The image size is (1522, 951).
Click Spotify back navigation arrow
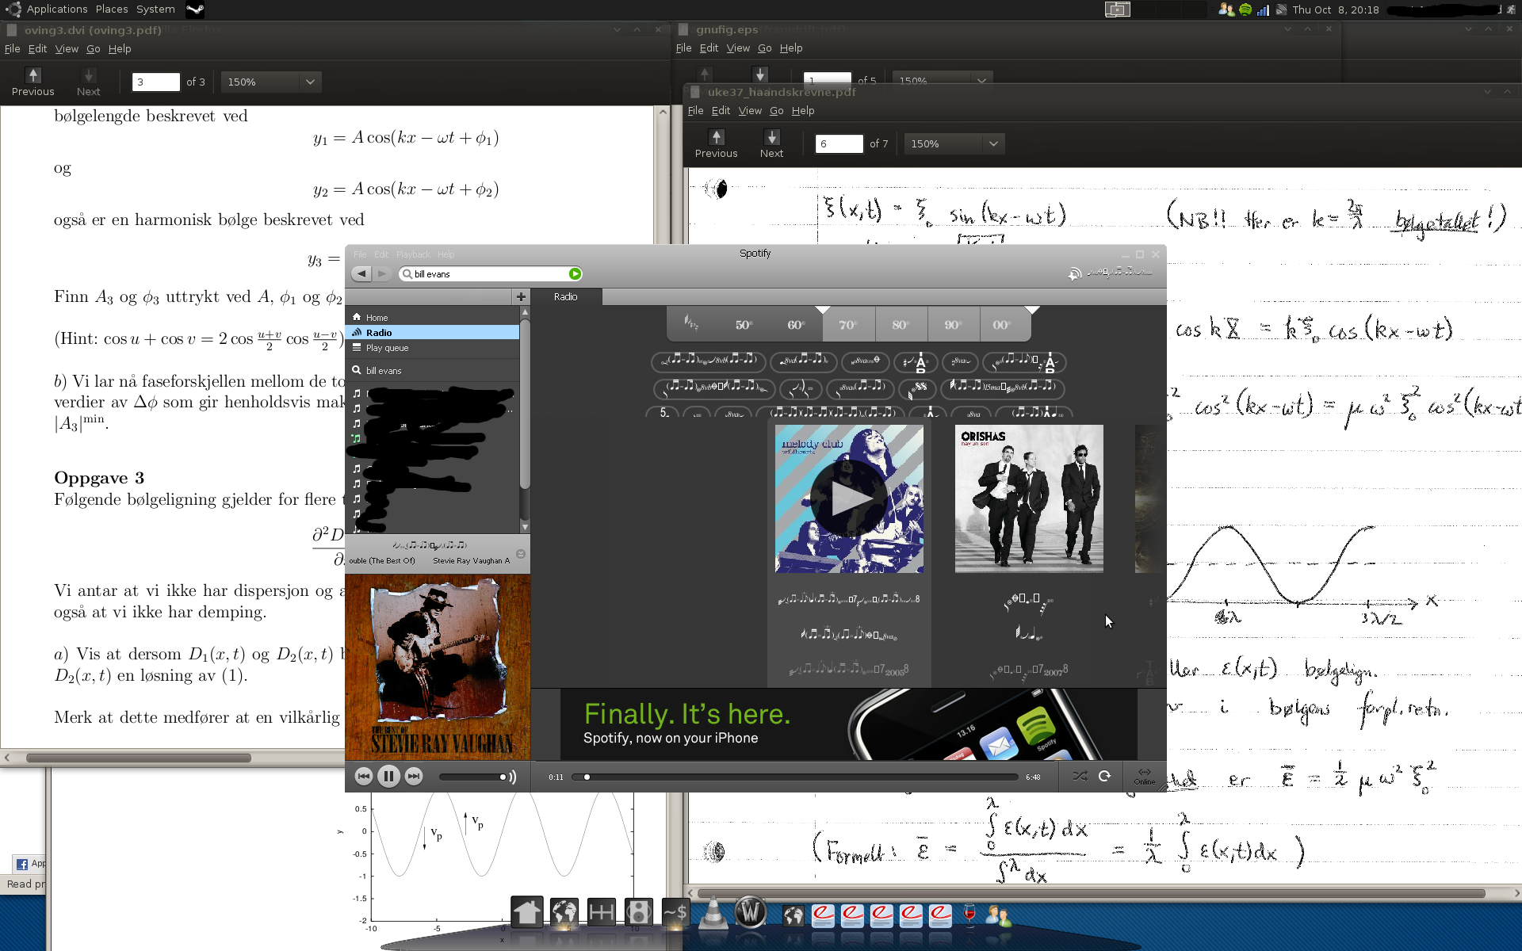tap(361, 273)
